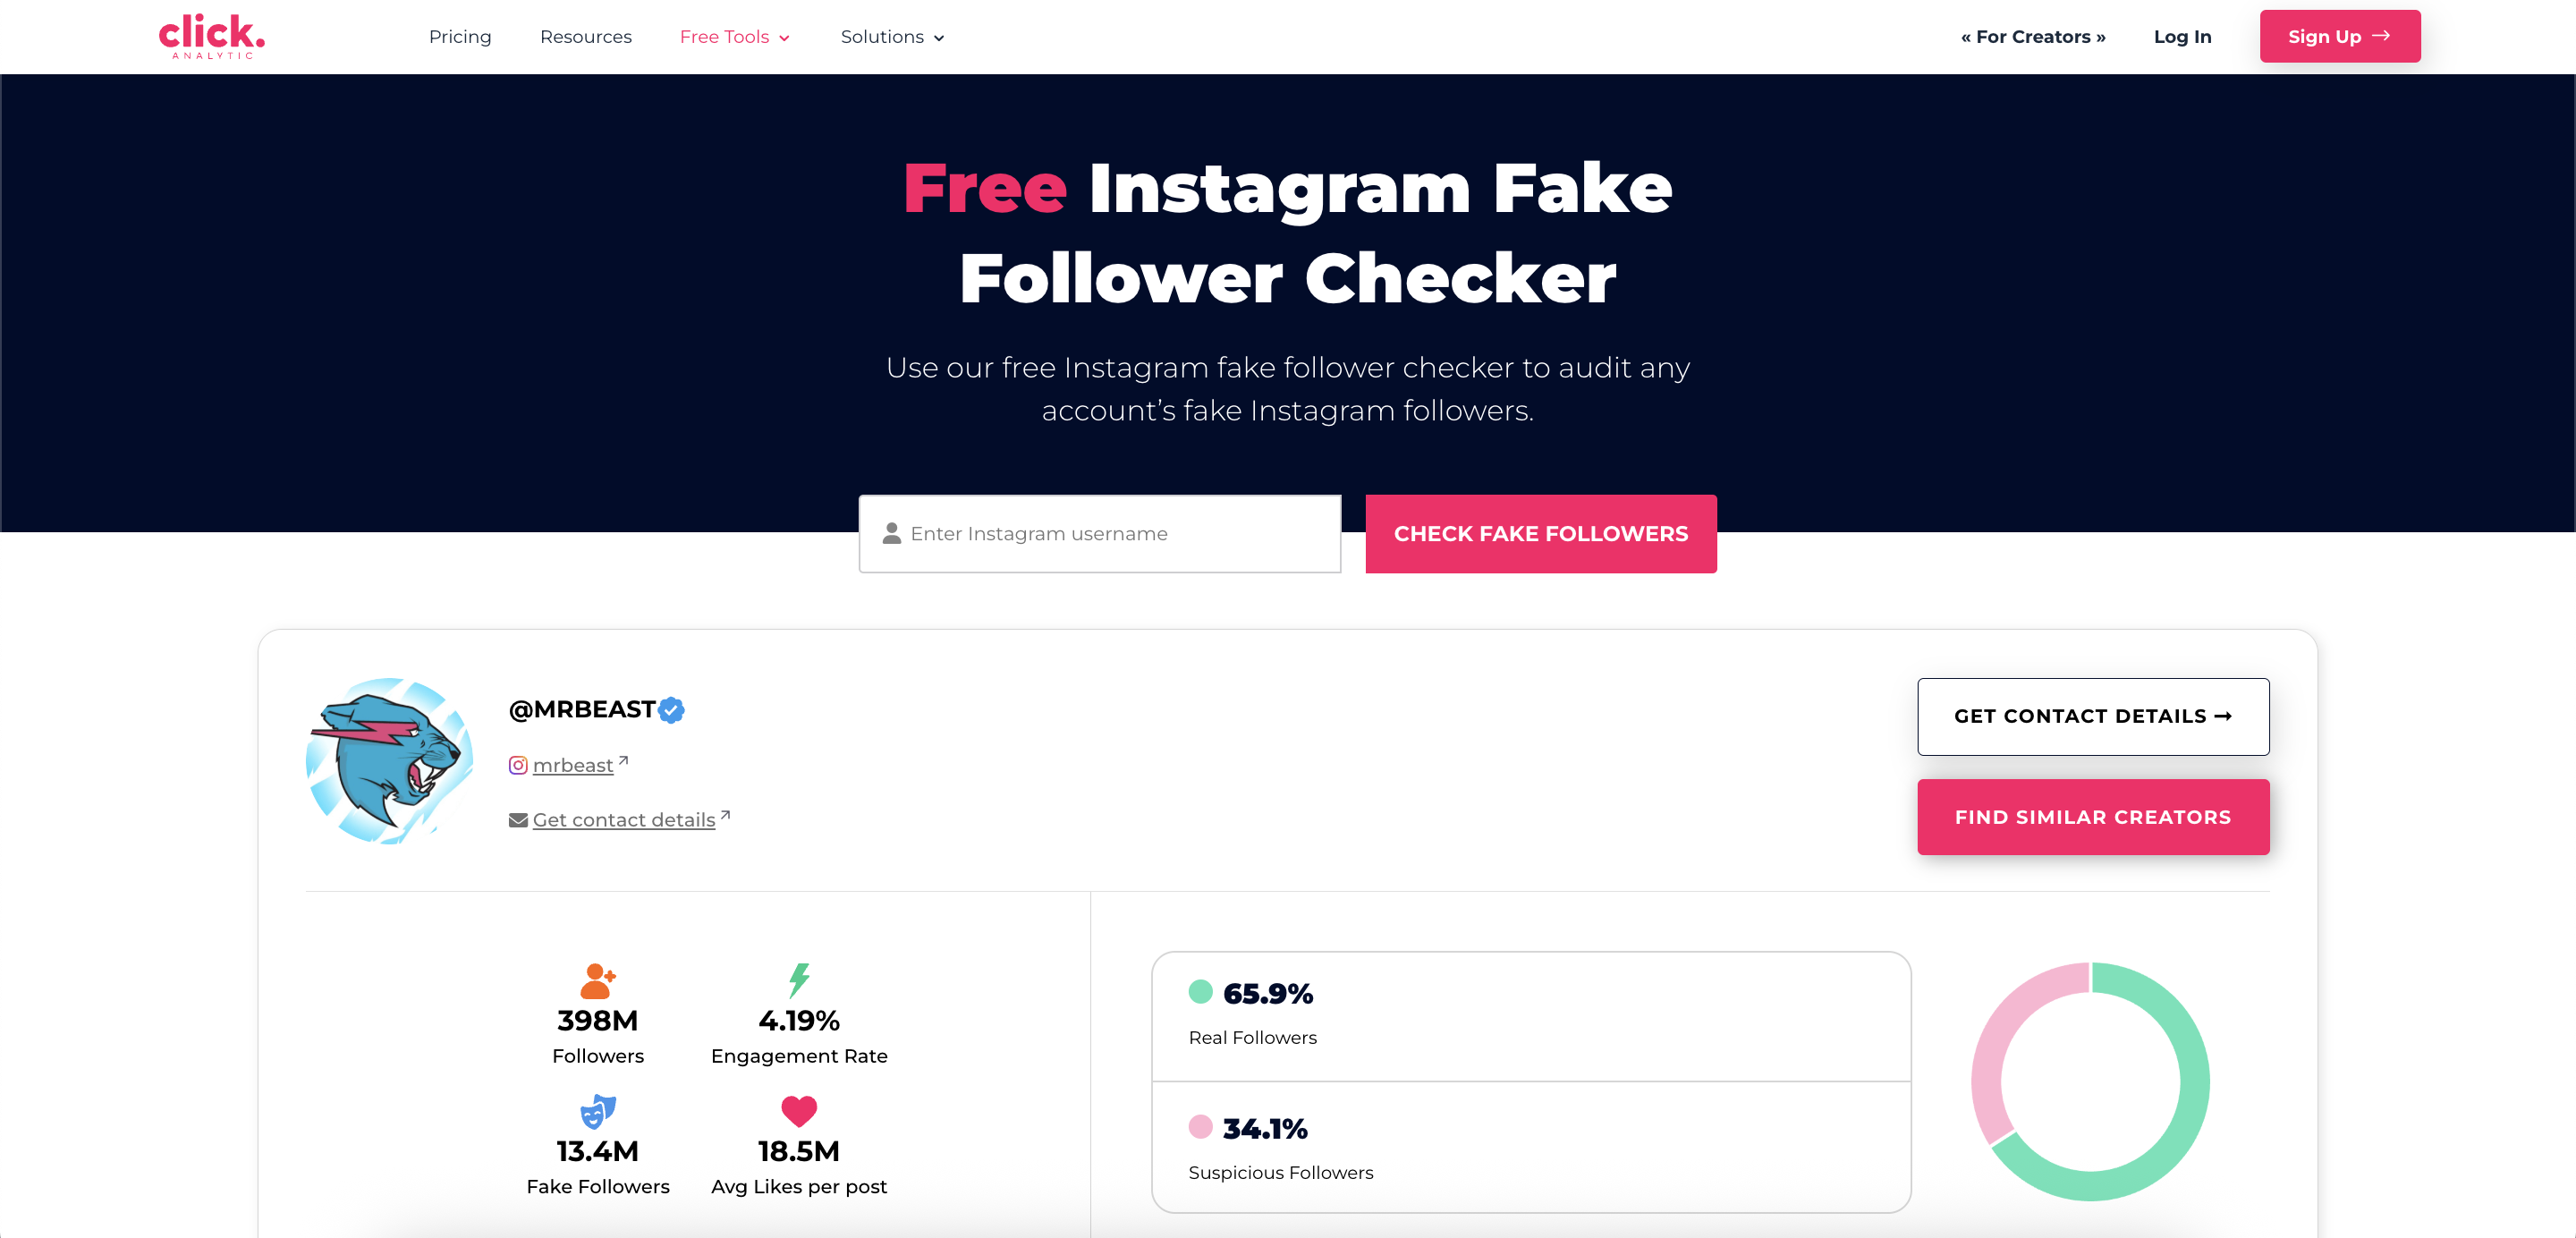This screenshot has width=2576, height=1238.
Task: Click the blue masks Fake Followers icon
Action: tap(597, 1111)
